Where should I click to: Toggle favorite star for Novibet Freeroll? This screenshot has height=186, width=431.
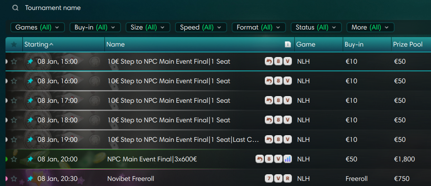[x=14, y=179]
